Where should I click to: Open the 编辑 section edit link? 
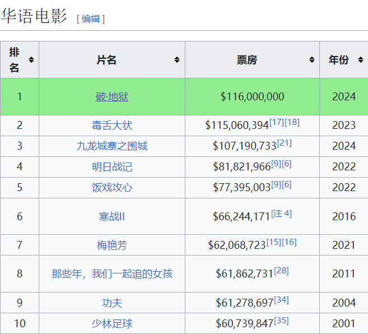click(91, 19)
